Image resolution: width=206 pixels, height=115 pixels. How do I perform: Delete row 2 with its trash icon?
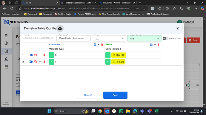pos(44,62)
